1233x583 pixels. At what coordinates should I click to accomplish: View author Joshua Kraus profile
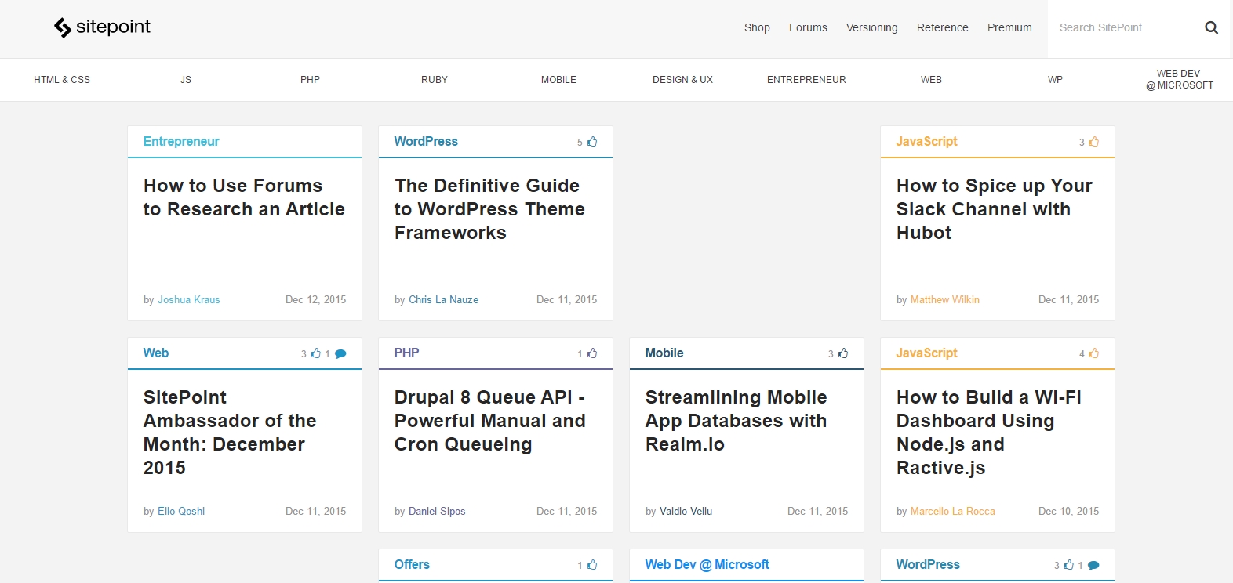click(x=189, y=300)
